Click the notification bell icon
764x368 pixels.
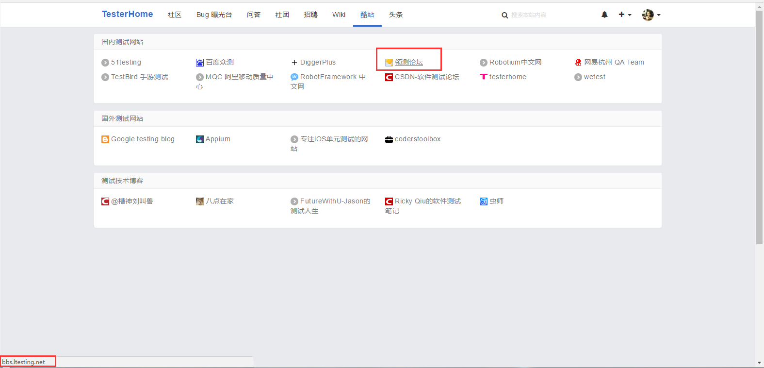click(x=604, y=15)
